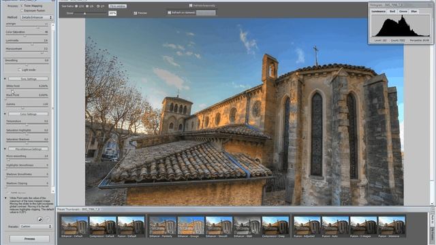Select the 1/4 preview size icon
This screenshot has width=436, height=245.
[x=98, y=6]
